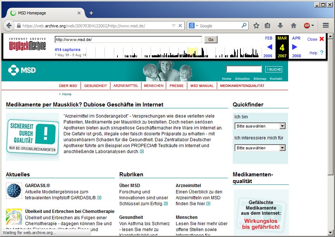This screenshot has width=335, height=237.
Task: Jump to year 2006
Action: coord(268,56)
